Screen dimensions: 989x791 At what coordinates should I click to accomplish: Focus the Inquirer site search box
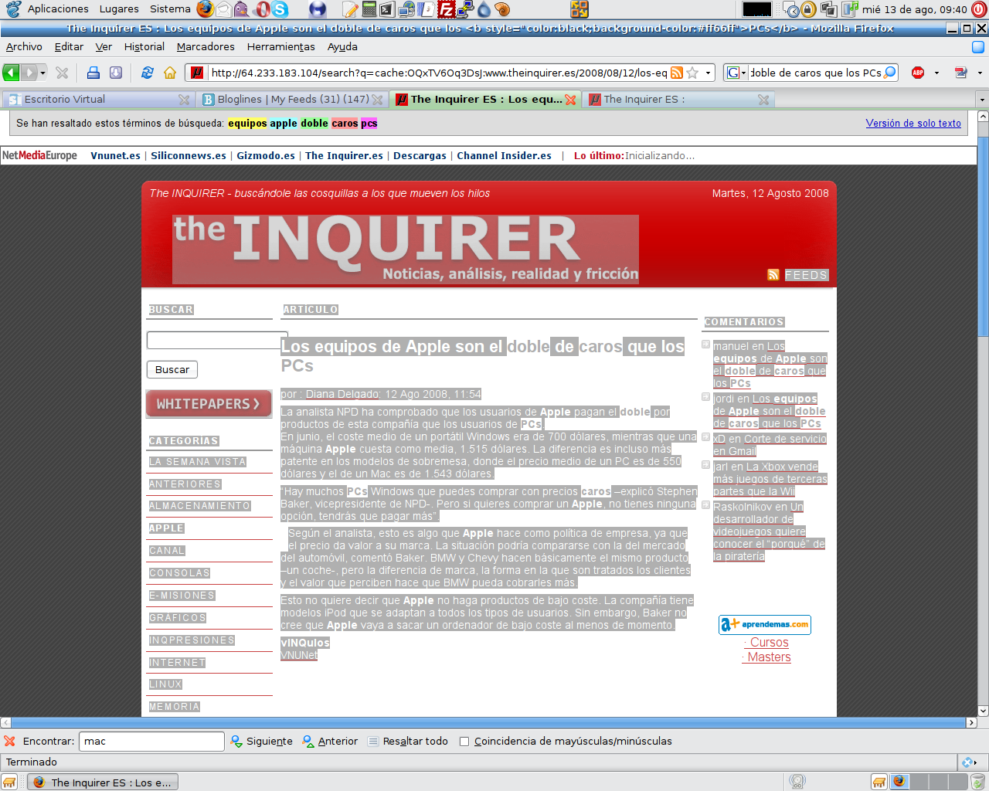pos(217,341)
